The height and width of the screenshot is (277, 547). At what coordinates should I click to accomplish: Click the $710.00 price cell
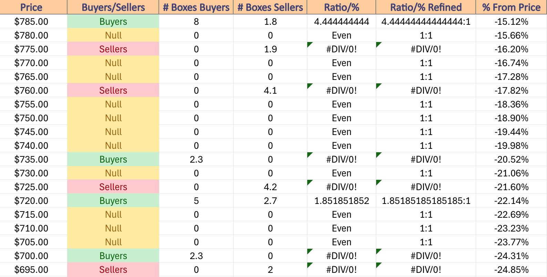coord(33,228)
